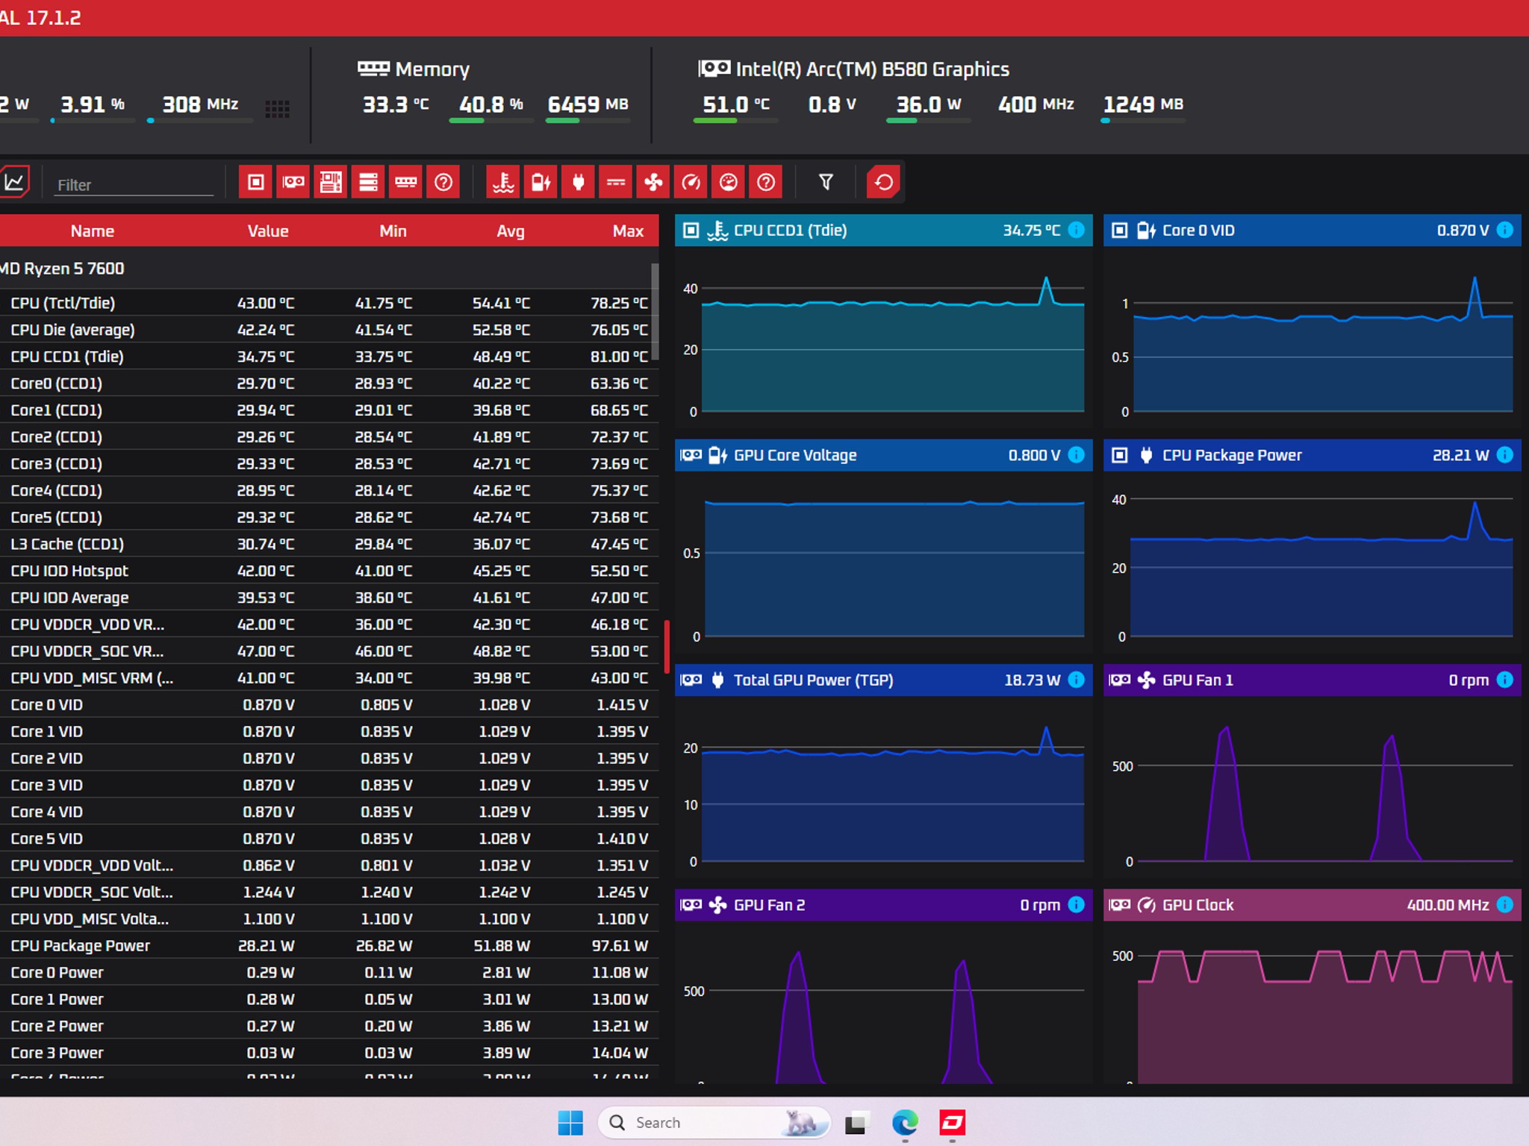The image size is (1529, 1146).
Task: Click the fan icon on GPU Fan 1 header
Action: (x=1146, y=680)
